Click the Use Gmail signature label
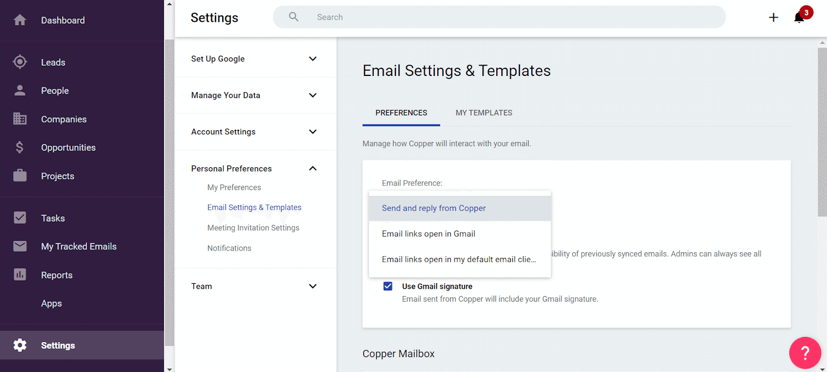827x372 pixels. pyautogui.click(x=437, y=286)
